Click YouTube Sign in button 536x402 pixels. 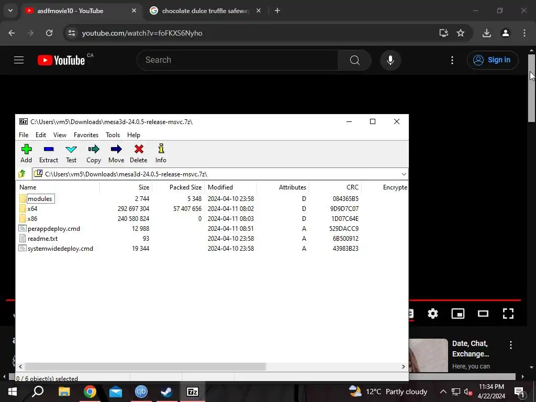[493, 60]
